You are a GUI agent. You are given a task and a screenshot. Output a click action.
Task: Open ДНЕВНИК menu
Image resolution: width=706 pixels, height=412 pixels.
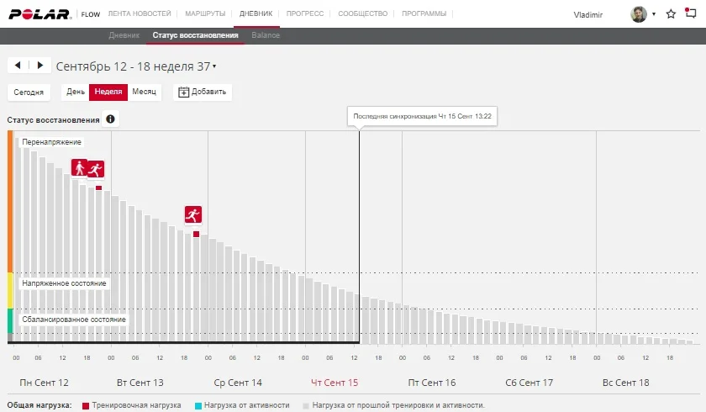point(256,13)
